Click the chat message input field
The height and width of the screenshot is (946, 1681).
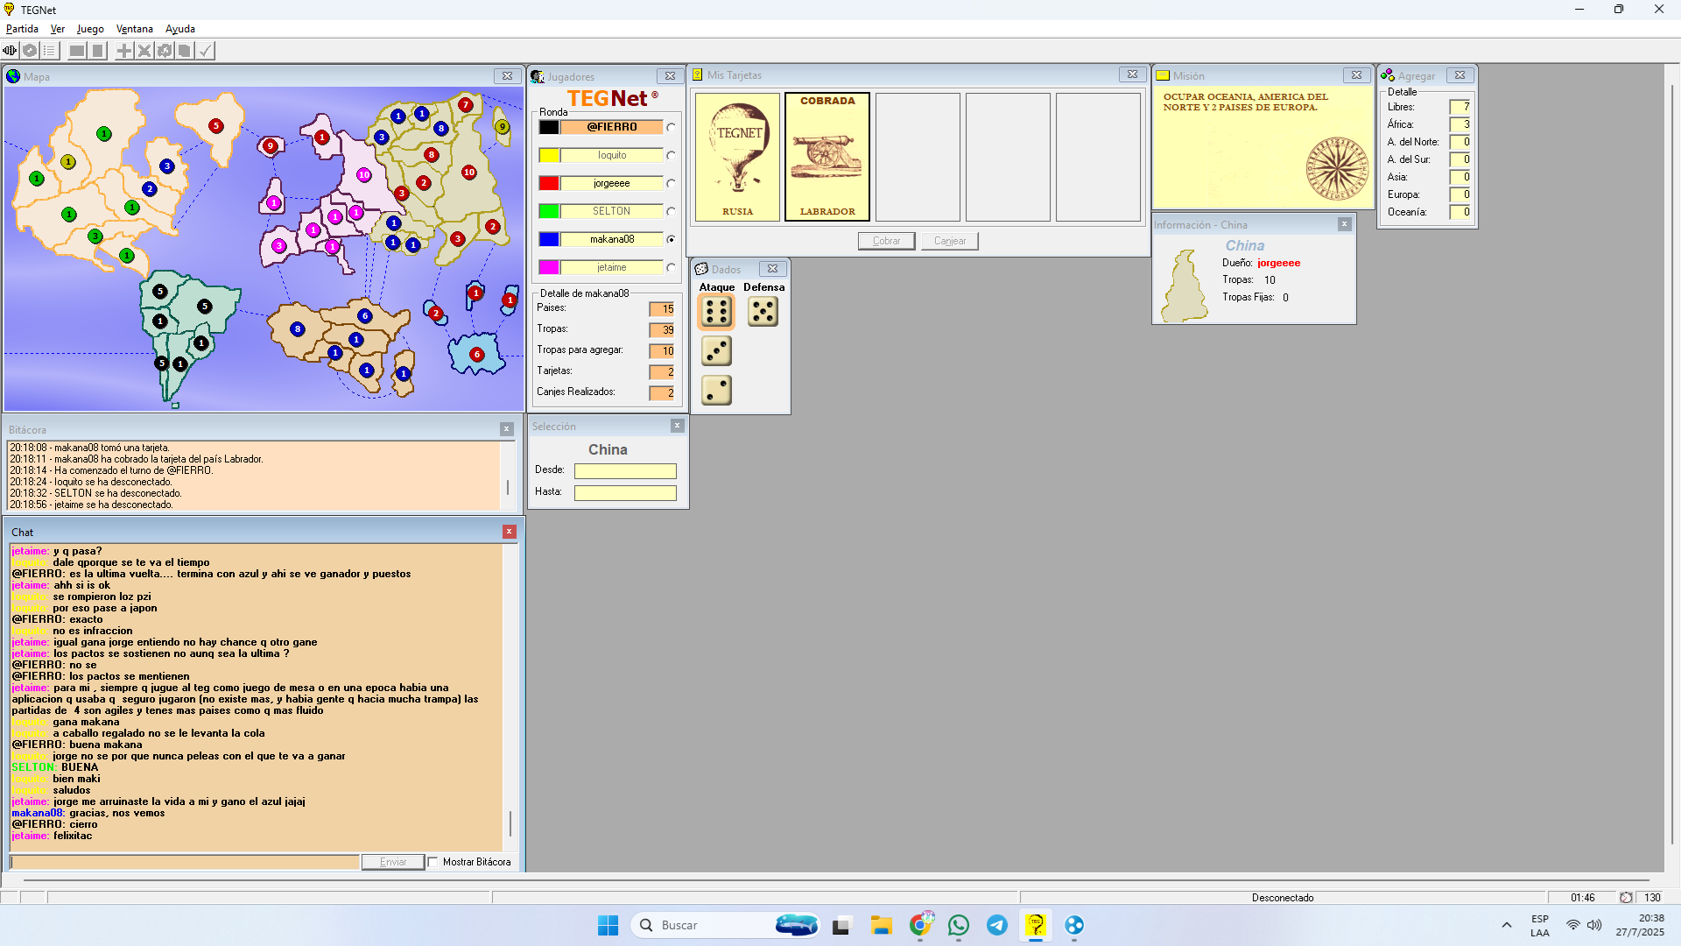185,862
